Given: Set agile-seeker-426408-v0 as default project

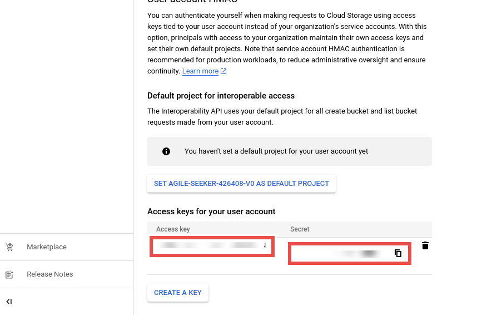Looking at the screenshot, I should [x=241, y=184].
